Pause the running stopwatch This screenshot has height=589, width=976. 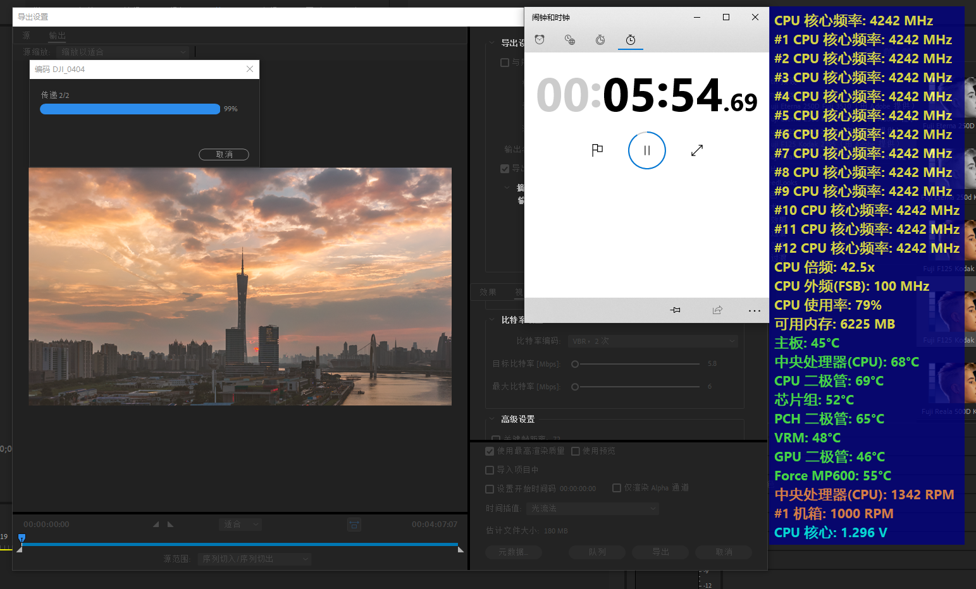point(646,150)
